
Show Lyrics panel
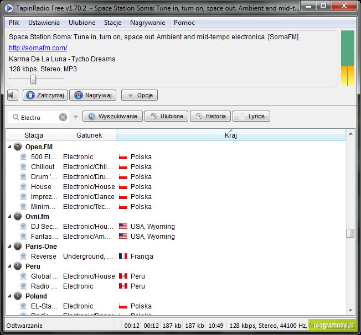tap(251, 116)
